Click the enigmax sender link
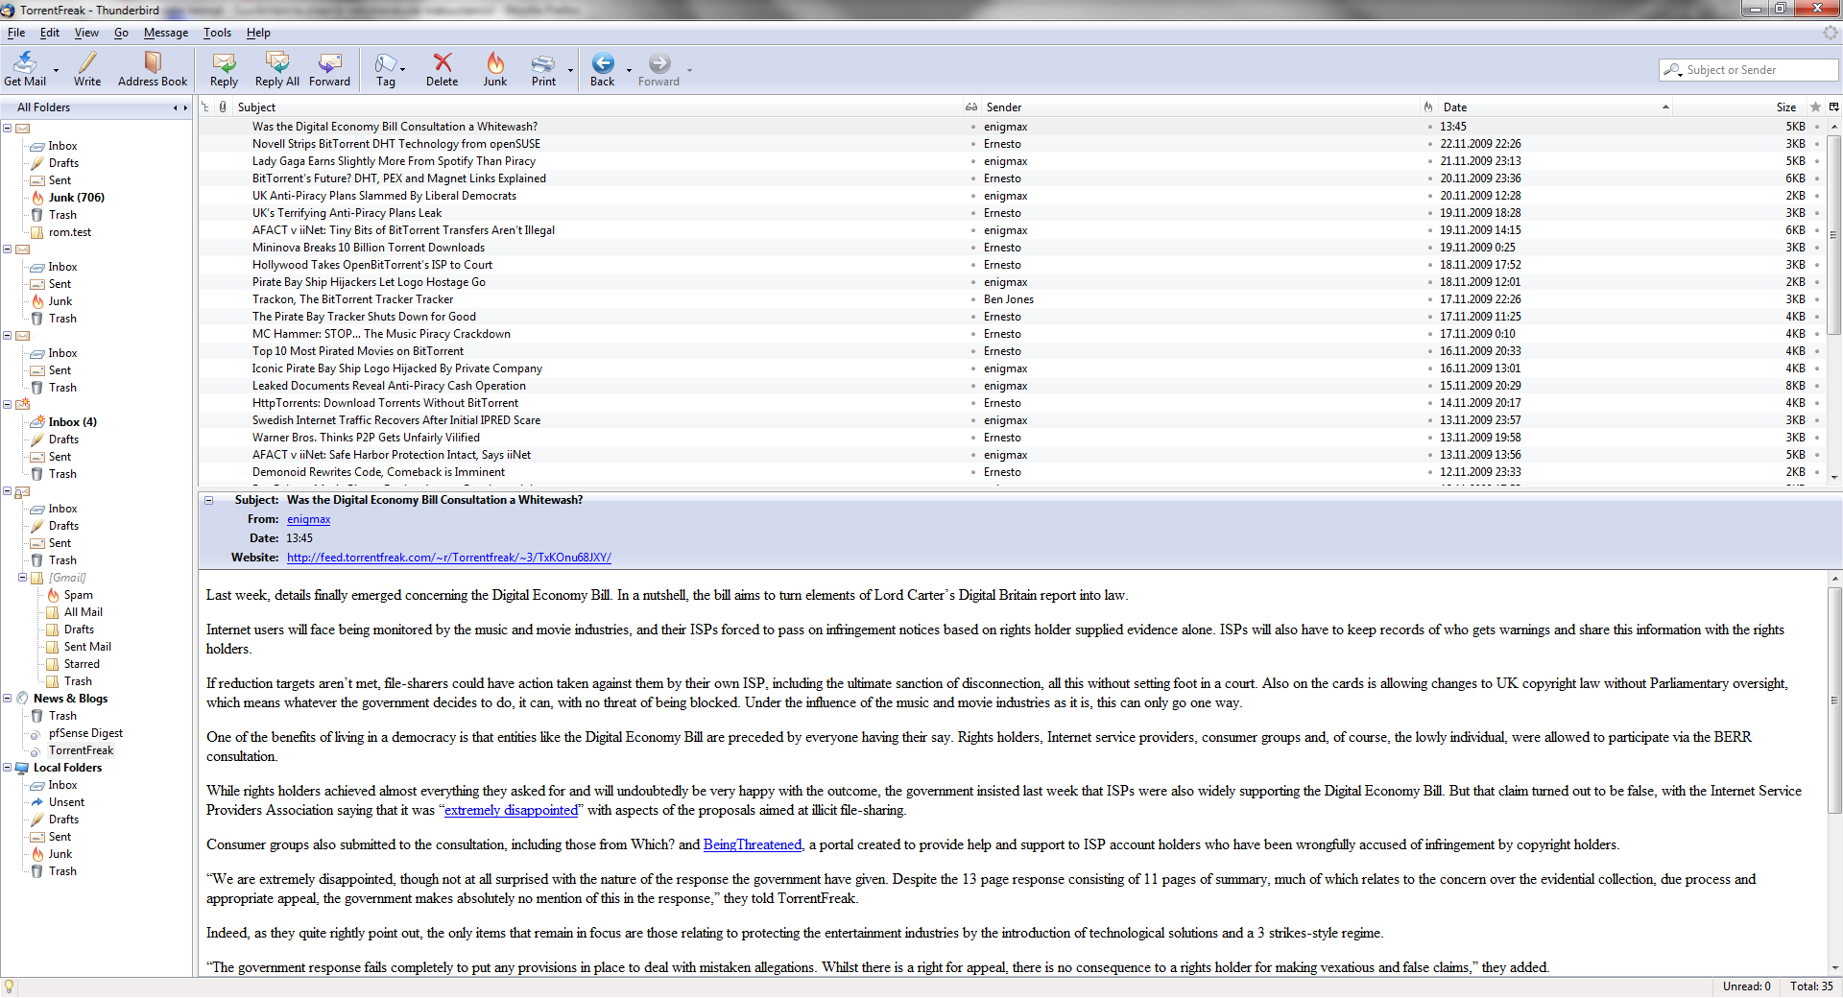 (x=308, y=519)
